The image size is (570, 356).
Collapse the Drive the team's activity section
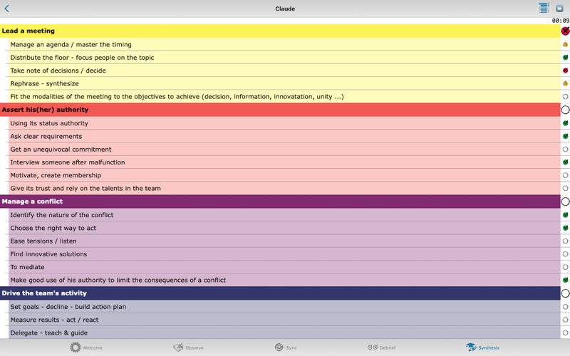click(x=280, y=293)
